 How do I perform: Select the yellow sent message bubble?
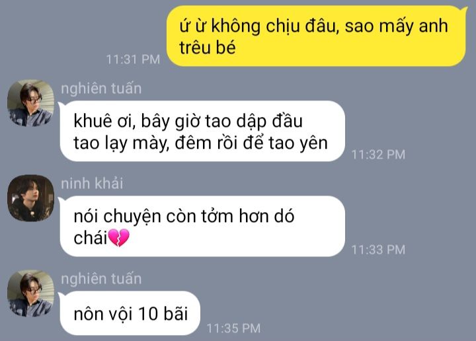pos(316,36)
